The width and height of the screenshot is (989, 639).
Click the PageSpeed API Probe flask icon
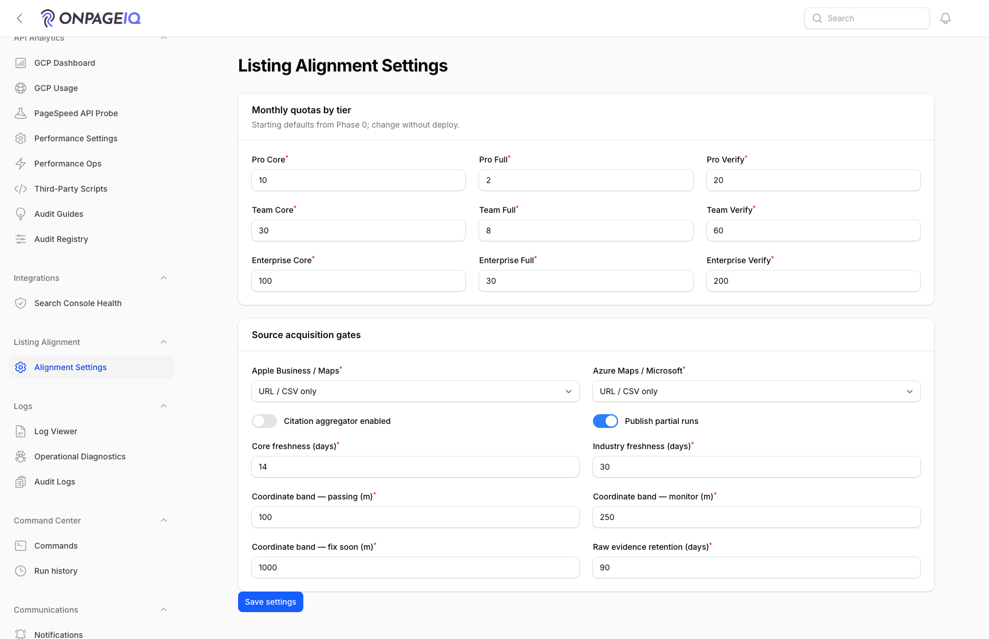[x=21, y=113]
